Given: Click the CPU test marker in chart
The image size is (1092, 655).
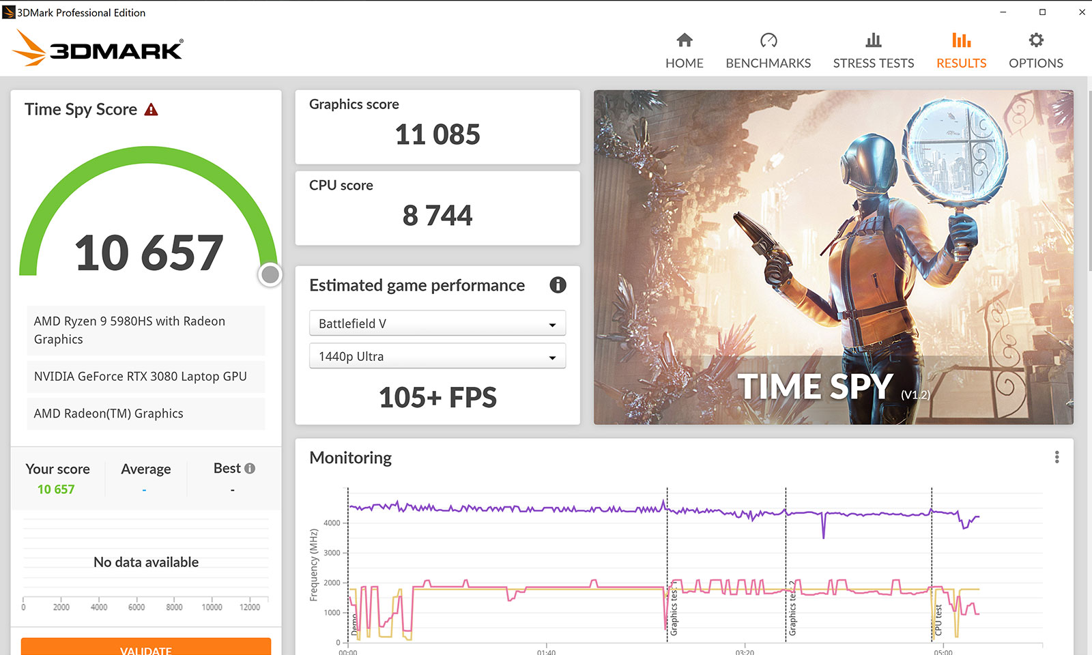Looking at the screenshot, I should pyautogui.click(x=938, y=620).
